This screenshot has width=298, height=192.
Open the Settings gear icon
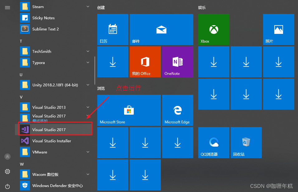tap(7, 171)
